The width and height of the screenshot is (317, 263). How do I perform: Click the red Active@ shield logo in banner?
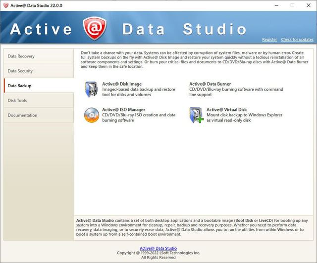click(x=94, y=28)
